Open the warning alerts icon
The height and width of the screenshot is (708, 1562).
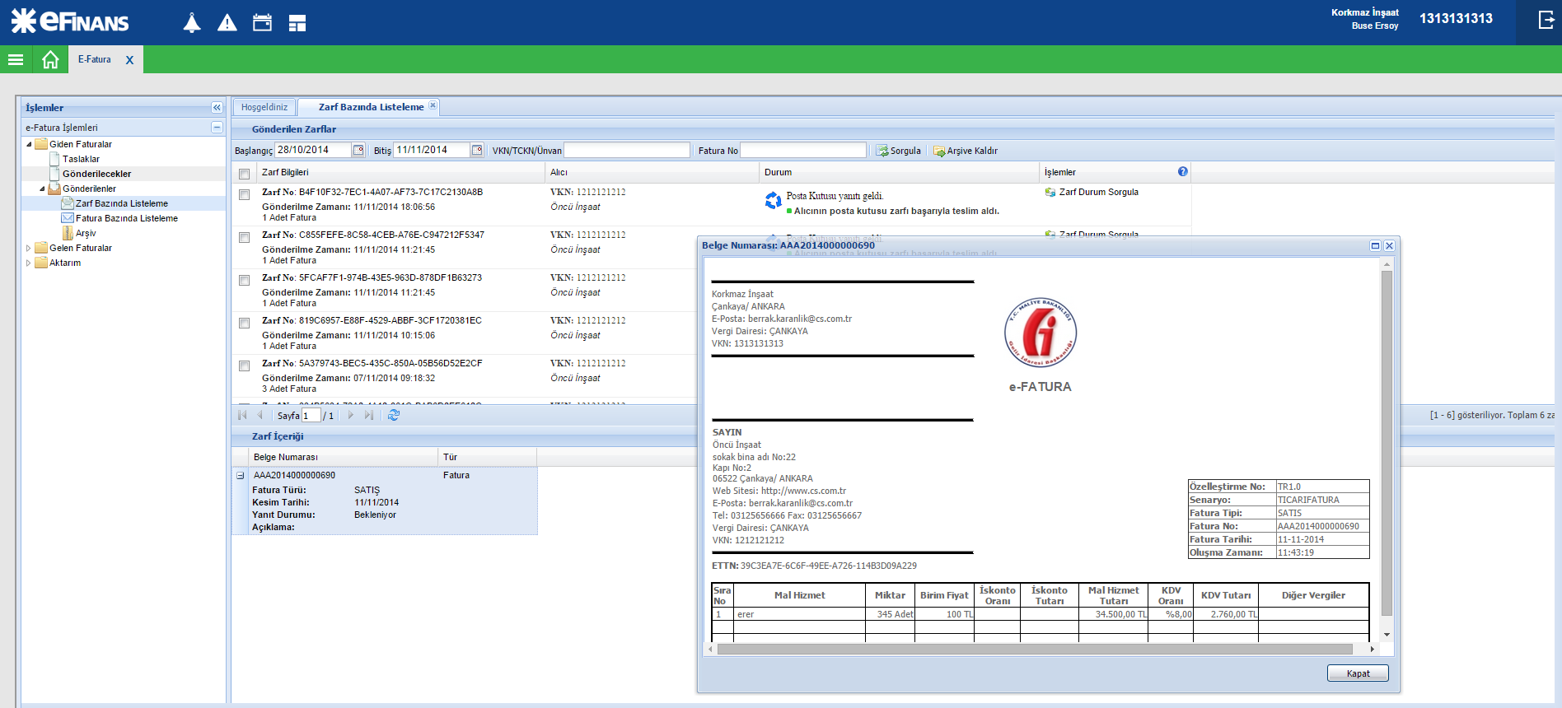pos(227,23)
